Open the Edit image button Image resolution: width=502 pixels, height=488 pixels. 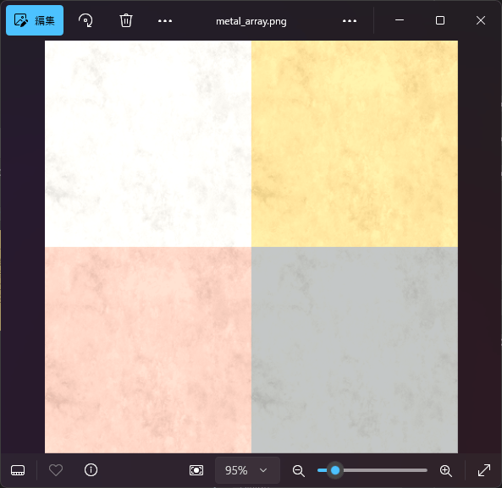[x=35, y=20]
